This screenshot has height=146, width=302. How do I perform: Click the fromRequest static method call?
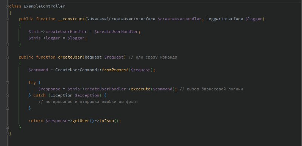115,70
